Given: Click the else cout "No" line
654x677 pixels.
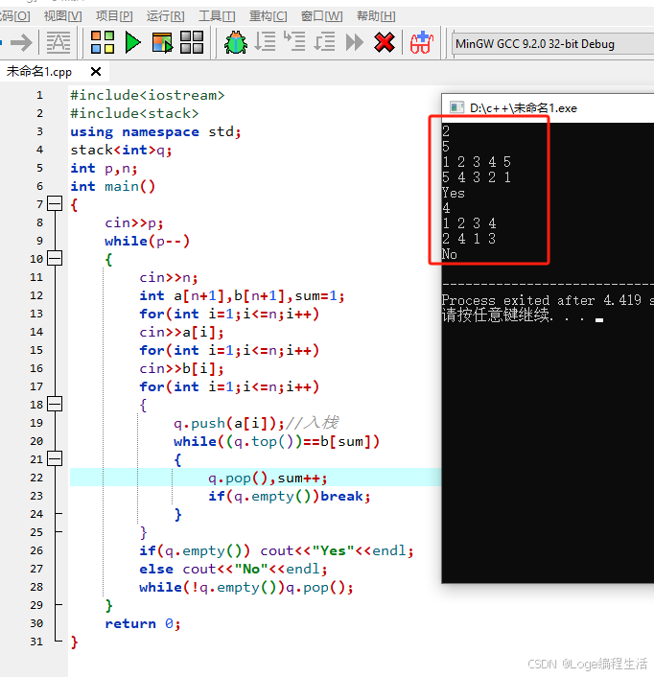Looking at the screenshot, I should pos(234,569).
